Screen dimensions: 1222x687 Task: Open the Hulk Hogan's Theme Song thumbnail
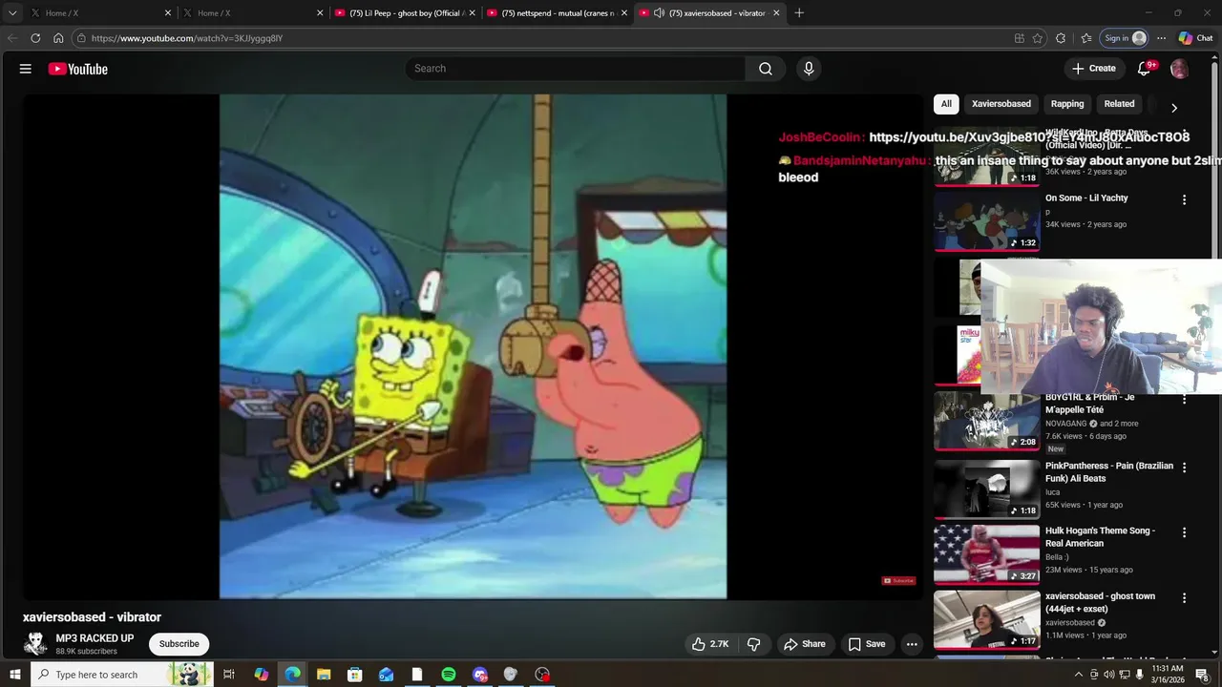pos(986,554)
